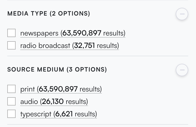196x127 pixels.
Task: Click the Source Medium (3 Options) heading
Action: 57,69
